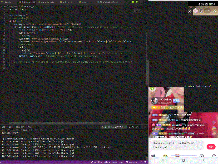Tap the green badge at stream top-left corner

pyautogui.click(x=152, y=89)
